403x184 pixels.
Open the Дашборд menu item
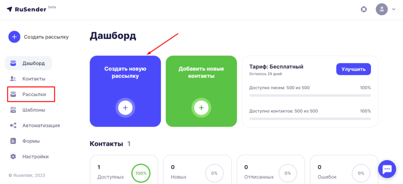click(28, 63)
